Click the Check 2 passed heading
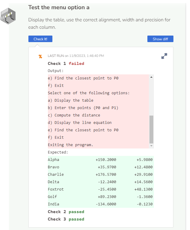This screenshot has width=190, height=230. 66,212
